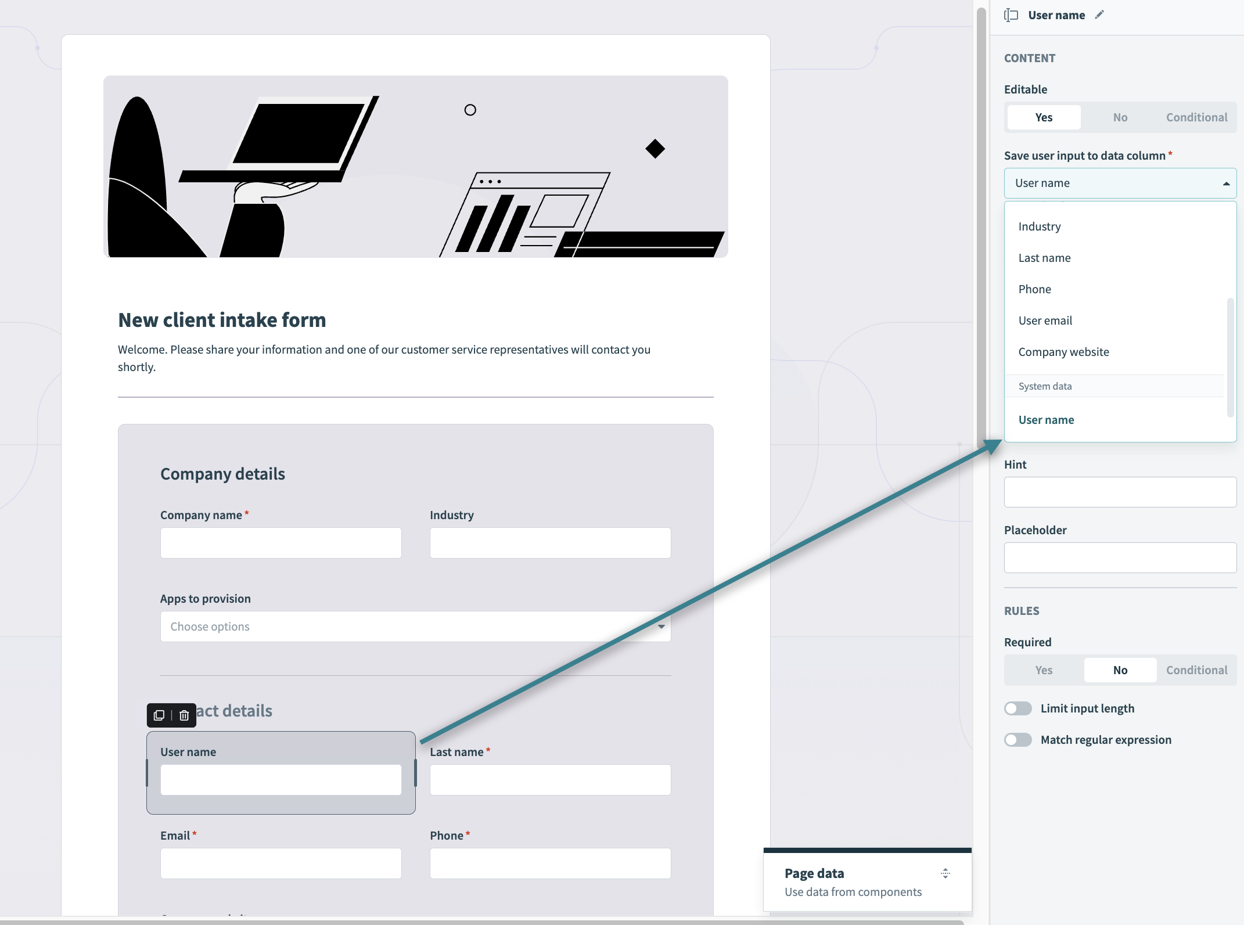The height and width of the screenshot is (925, 1244).
Task: Click the Hint input field
Action: (1120, 492)
